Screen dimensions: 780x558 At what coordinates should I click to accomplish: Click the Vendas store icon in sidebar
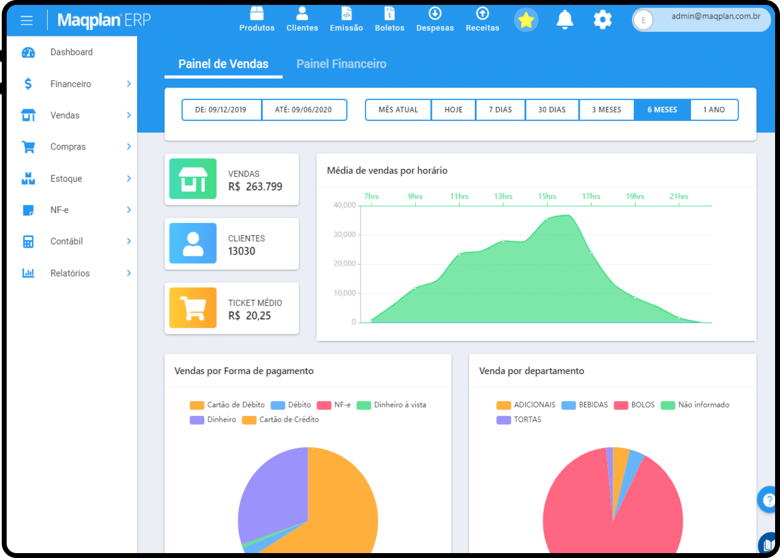tap(28, 116)
